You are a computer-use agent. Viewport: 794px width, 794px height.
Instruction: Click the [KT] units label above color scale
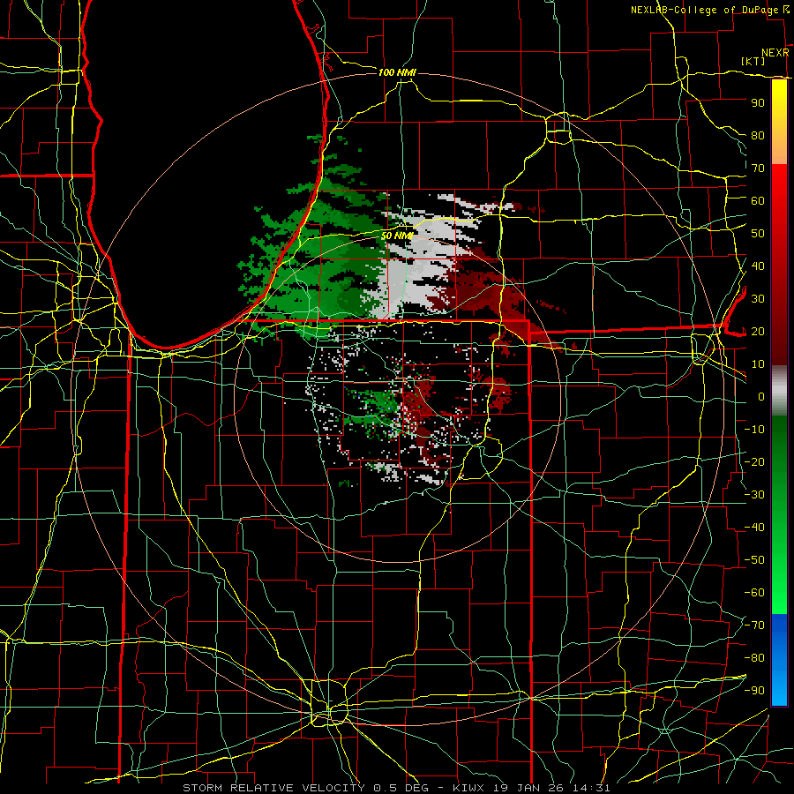(x=753, y=61)
